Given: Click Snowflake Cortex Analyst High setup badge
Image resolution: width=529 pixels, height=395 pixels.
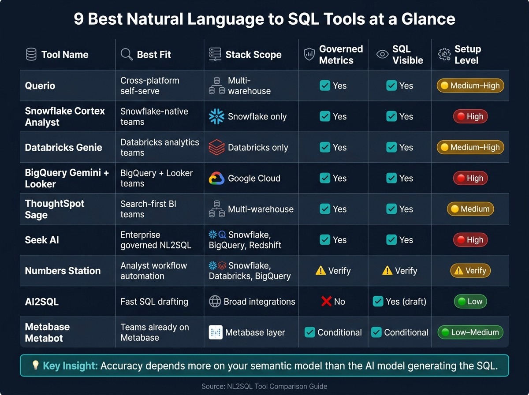Looking at the screenshot, I should click(x=470, y=116).
